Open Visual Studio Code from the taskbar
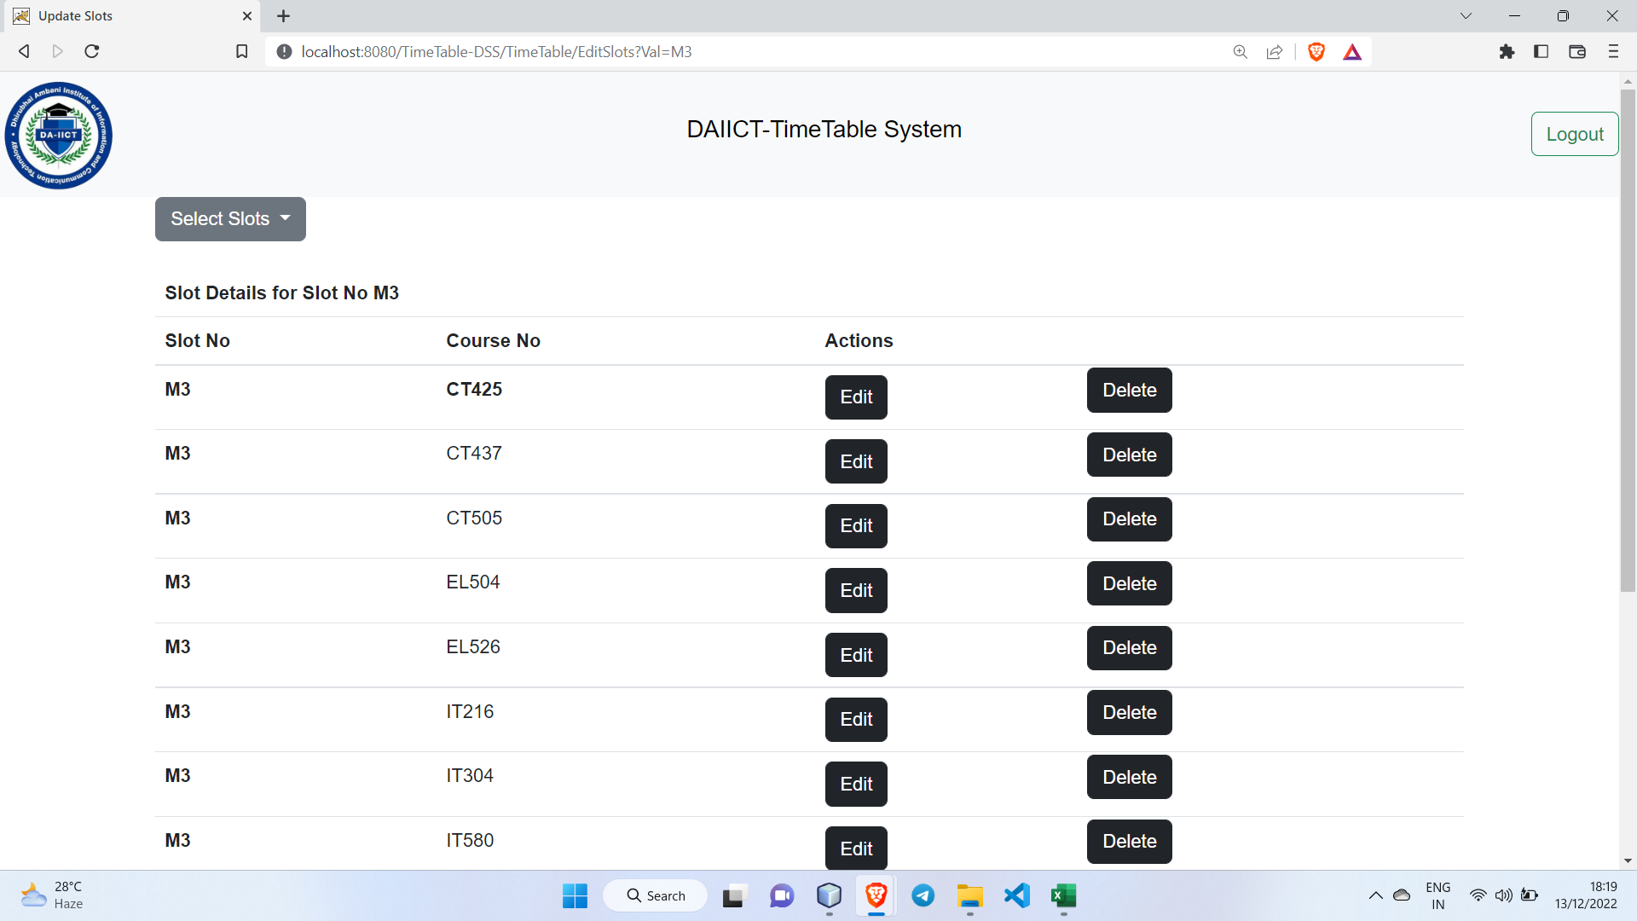The height and width of the screenshot is (921, 1637). point(1017,895)
